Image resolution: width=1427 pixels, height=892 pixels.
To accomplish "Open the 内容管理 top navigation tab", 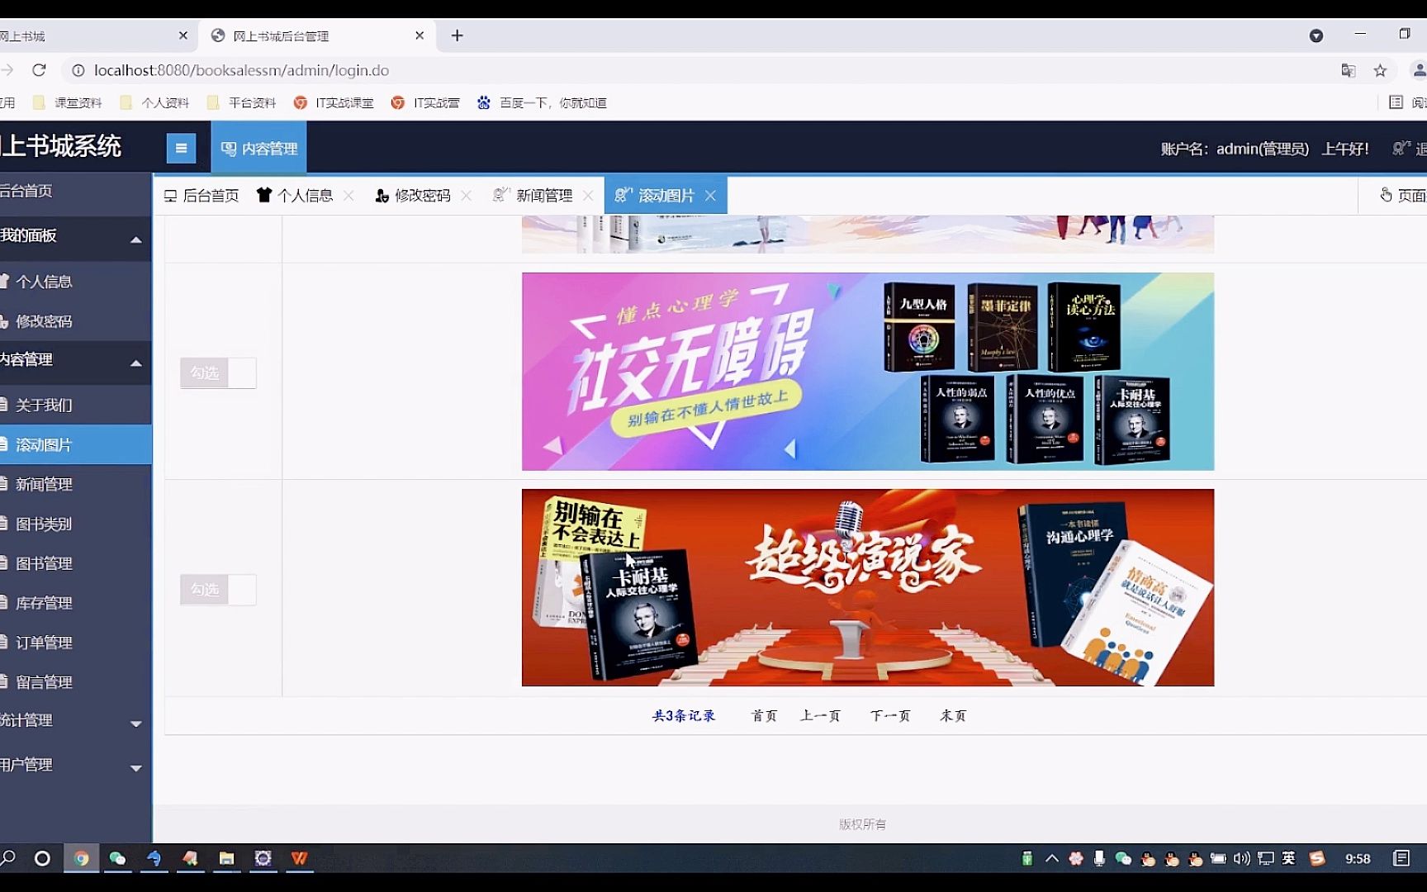I will pos(258,149).
